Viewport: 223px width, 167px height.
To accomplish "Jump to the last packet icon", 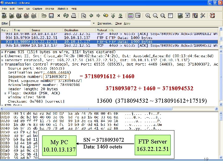I will (120, 15).
